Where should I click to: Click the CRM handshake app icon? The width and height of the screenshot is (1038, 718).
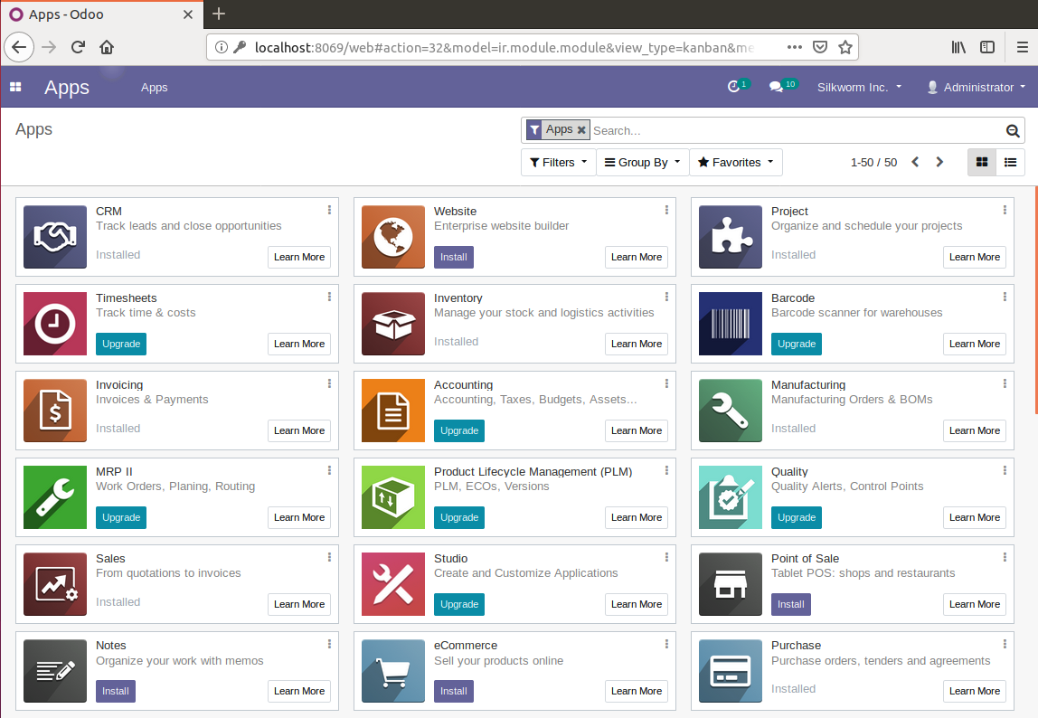(55, 237)
